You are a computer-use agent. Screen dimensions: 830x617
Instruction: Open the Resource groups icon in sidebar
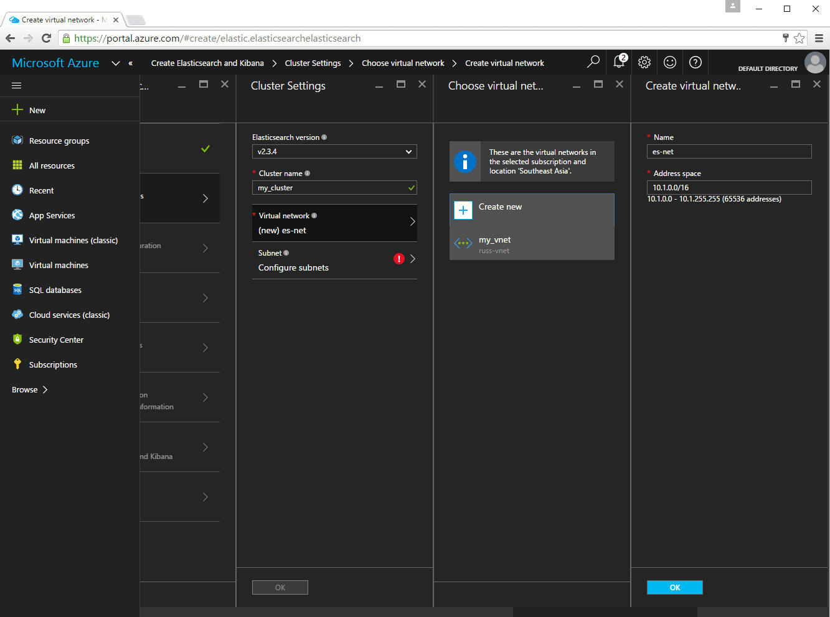(17, 141)
